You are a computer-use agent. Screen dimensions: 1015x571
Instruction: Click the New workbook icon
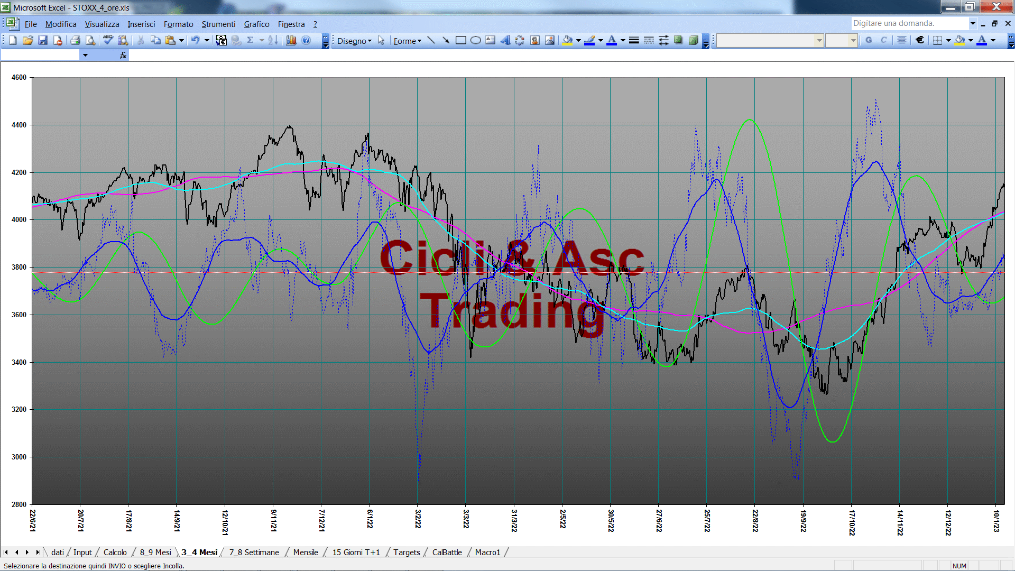(x=13, y=40)
